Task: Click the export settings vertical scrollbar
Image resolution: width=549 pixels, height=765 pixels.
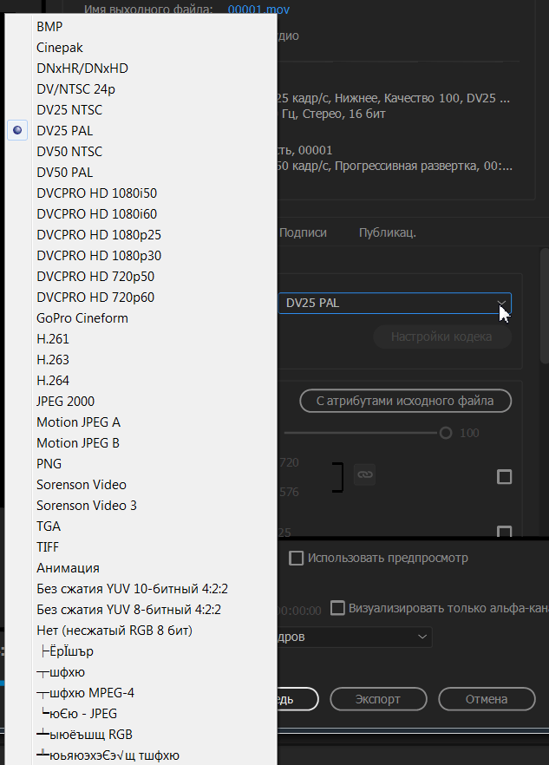Action: click(x=544, y=306)
